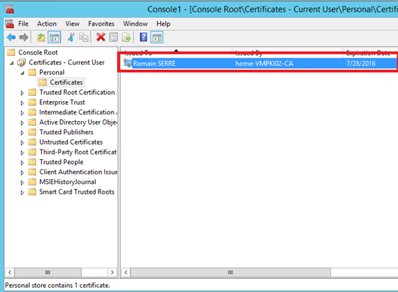This screenshot has width=398, height=292.
Task: Open the Favorites menu
Action: [x=101, y=24]
